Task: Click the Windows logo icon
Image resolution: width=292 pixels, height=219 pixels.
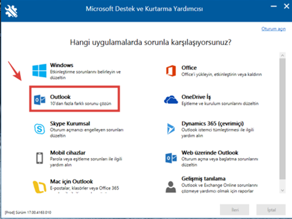Action: (x=39, y=71)
